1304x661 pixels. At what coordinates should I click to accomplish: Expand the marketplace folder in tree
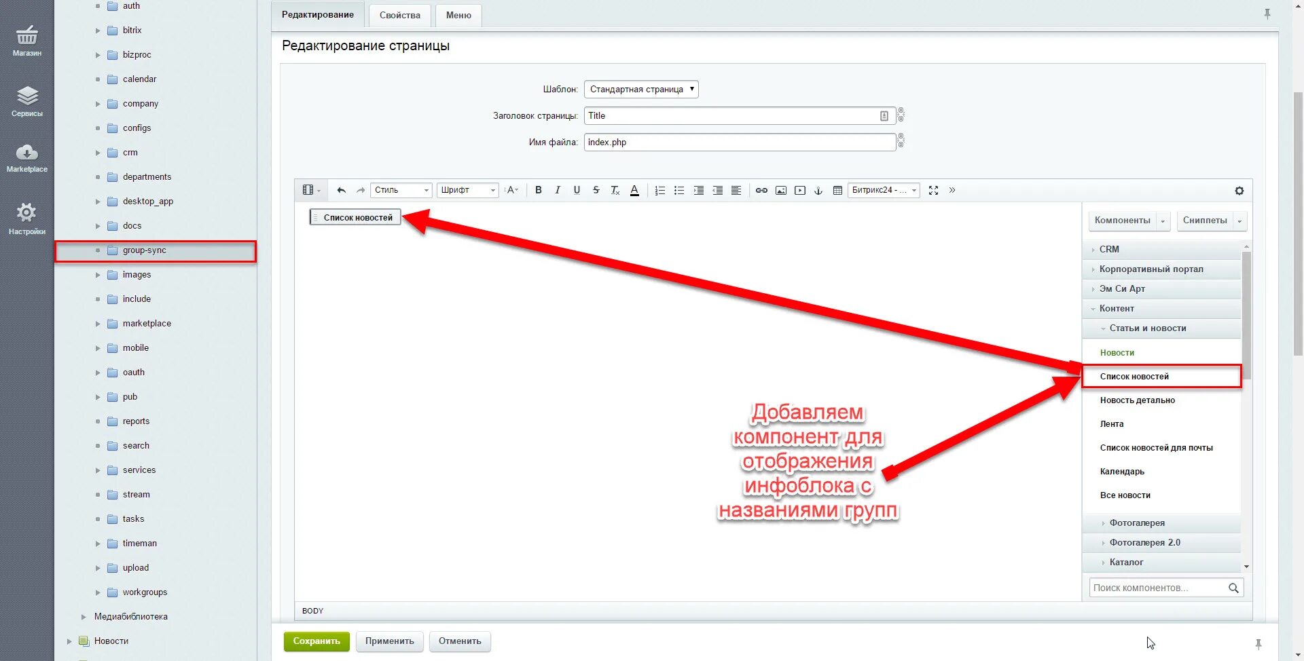pyautogui.click(x=98, y=324)
